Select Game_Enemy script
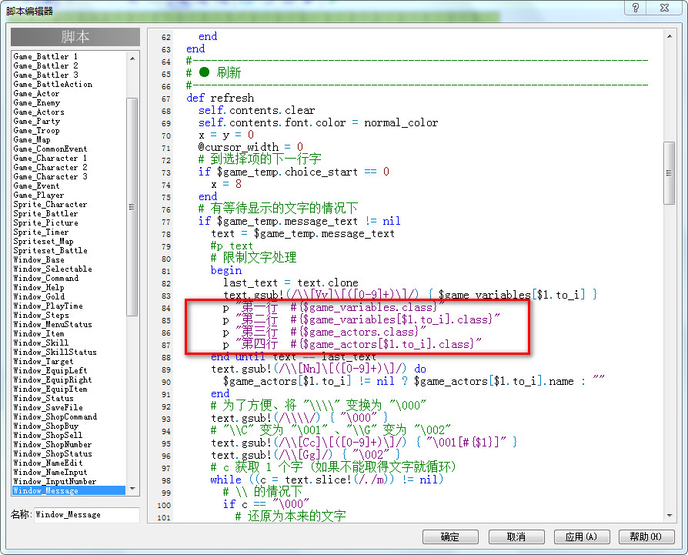The height and width of the screenshot is (555, 688). point(37,102)
